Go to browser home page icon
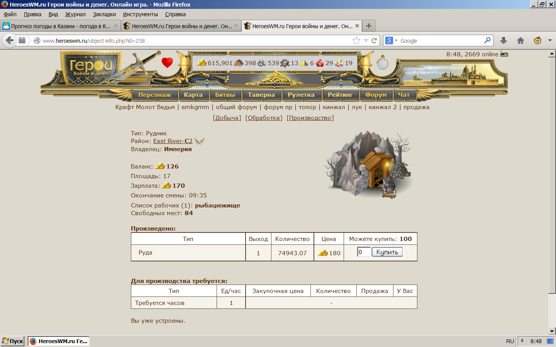556x347 pixels. click(520, 40)
